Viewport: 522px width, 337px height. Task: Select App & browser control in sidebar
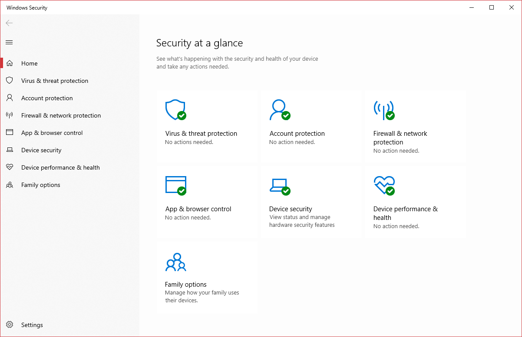click(69, 133)
